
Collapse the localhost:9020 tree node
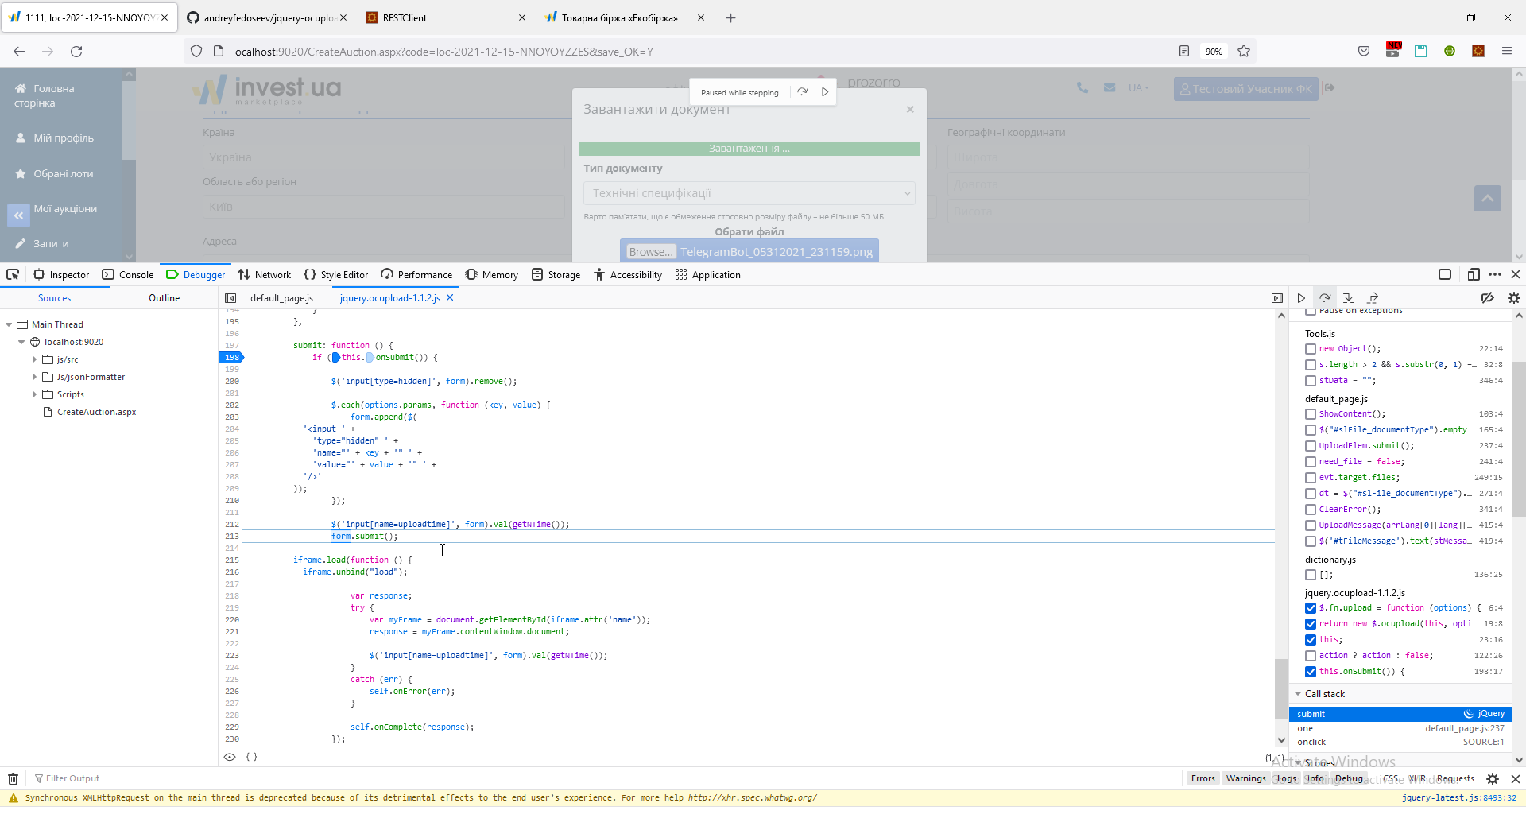pyautogui.click(x=21, y=342)
